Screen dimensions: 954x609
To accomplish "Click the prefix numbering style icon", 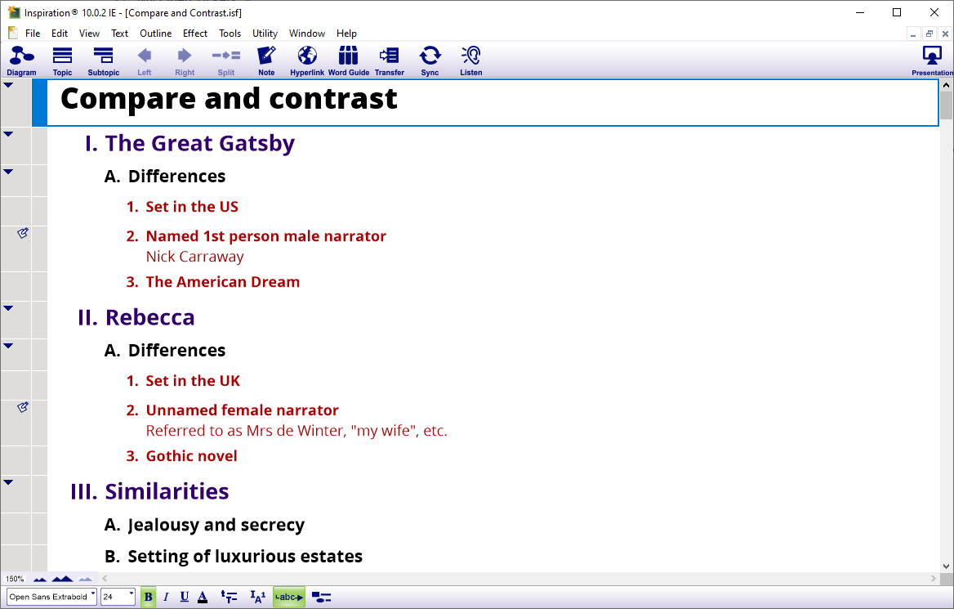I will click(258, 597).
